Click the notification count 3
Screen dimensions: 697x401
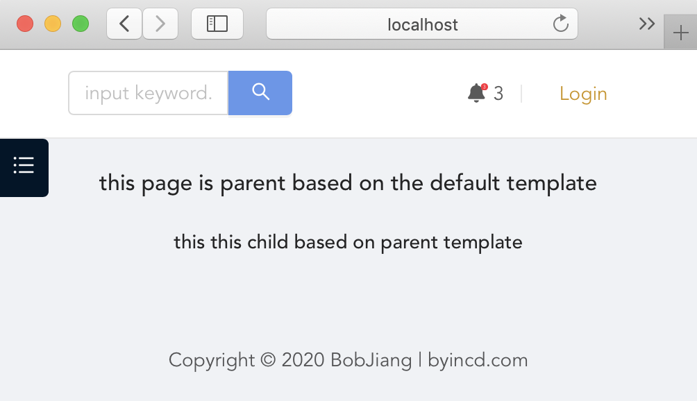coord(498,94)
